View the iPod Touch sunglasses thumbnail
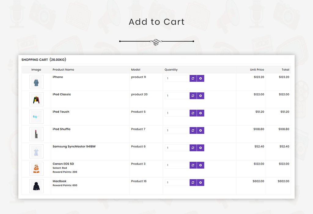Screen dimensions: 313x214 point(36,117)
